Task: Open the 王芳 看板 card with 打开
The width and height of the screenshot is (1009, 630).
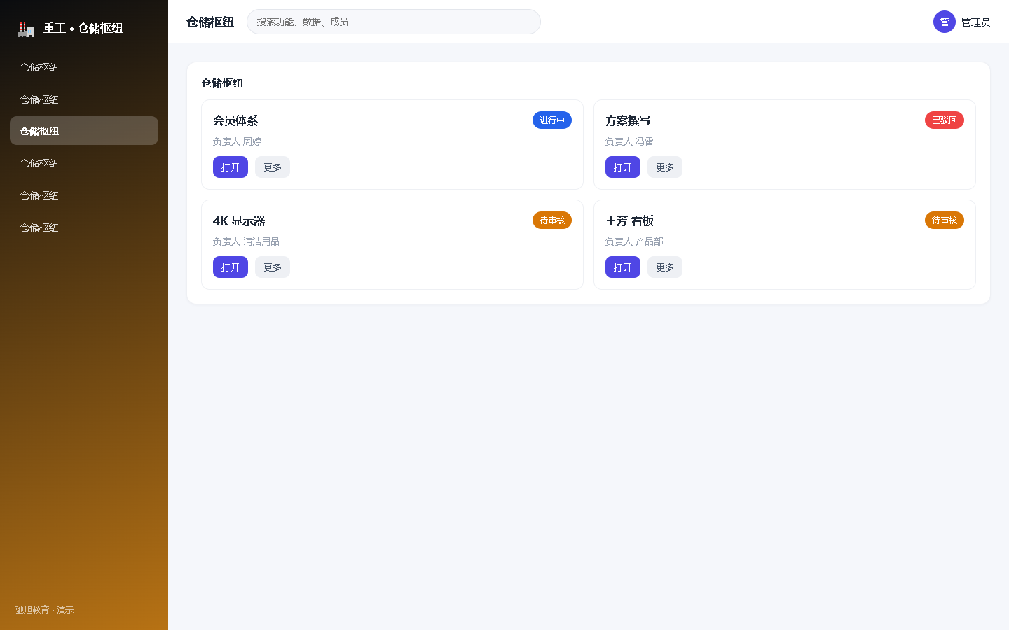Action: tap(623, 267)
